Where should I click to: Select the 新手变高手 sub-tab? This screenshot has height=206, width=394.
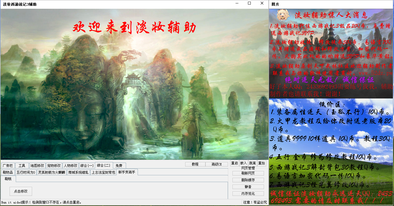click(127, 172)
